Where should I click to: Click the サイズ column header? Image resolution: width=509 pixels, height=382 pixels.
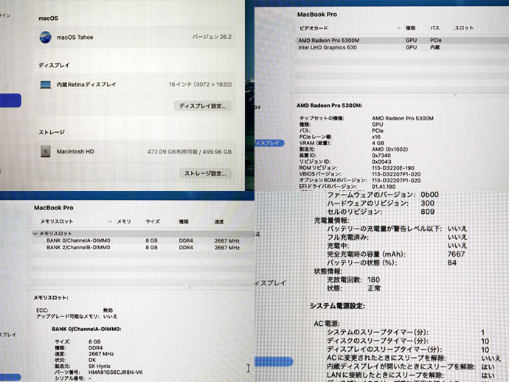pos(152,221)
